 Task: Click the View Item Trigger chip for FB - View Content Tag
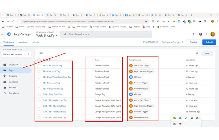click(x=139, y=89)
